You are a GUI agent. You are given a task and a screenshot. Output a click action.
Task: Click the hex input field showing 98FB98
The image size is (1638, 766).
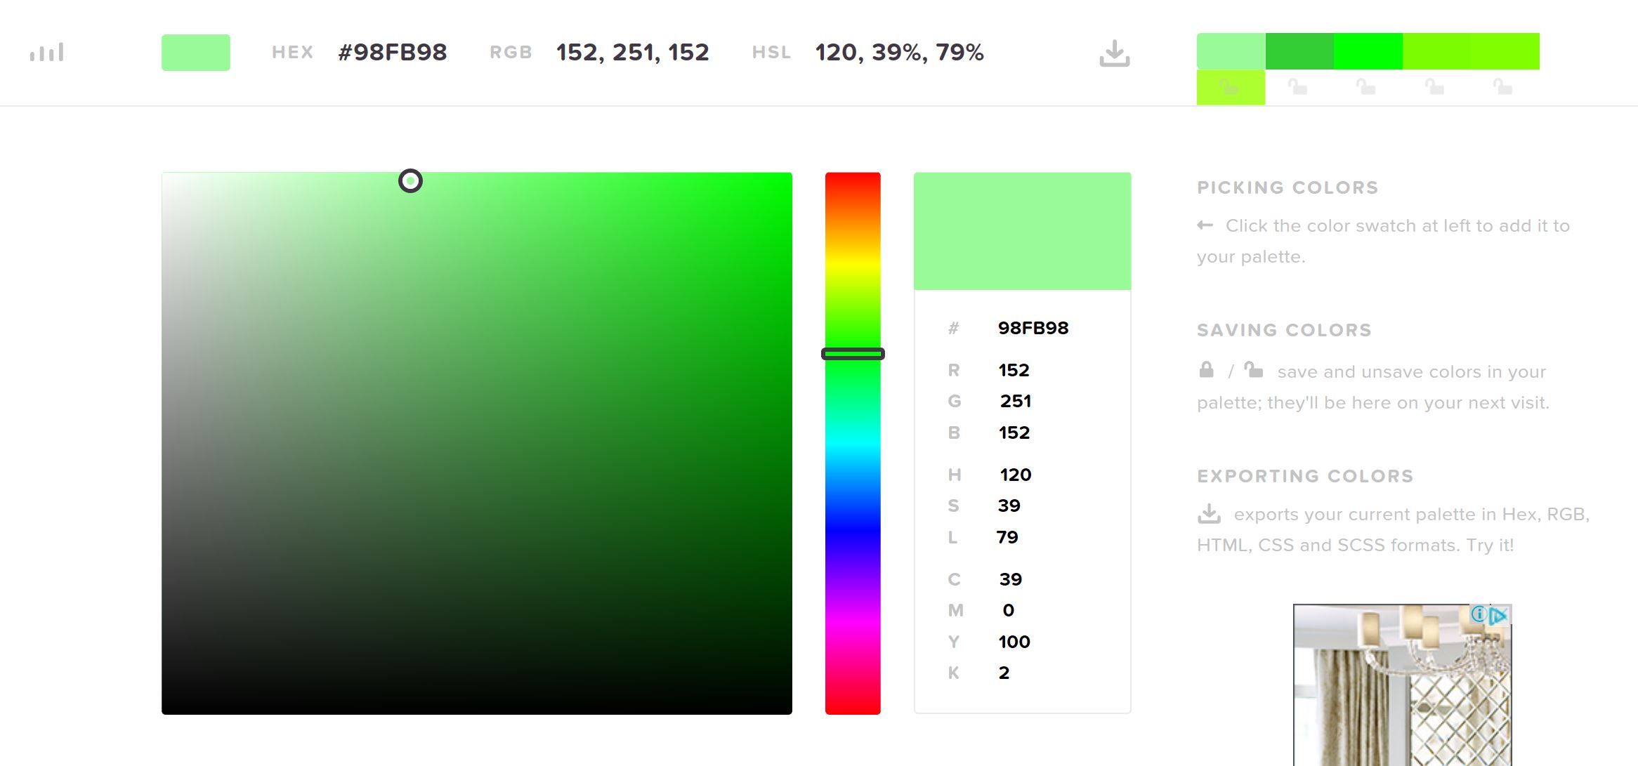click(1033, 328)
